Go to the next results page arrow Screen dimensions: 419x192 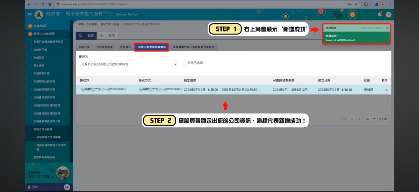pos(360,119)
